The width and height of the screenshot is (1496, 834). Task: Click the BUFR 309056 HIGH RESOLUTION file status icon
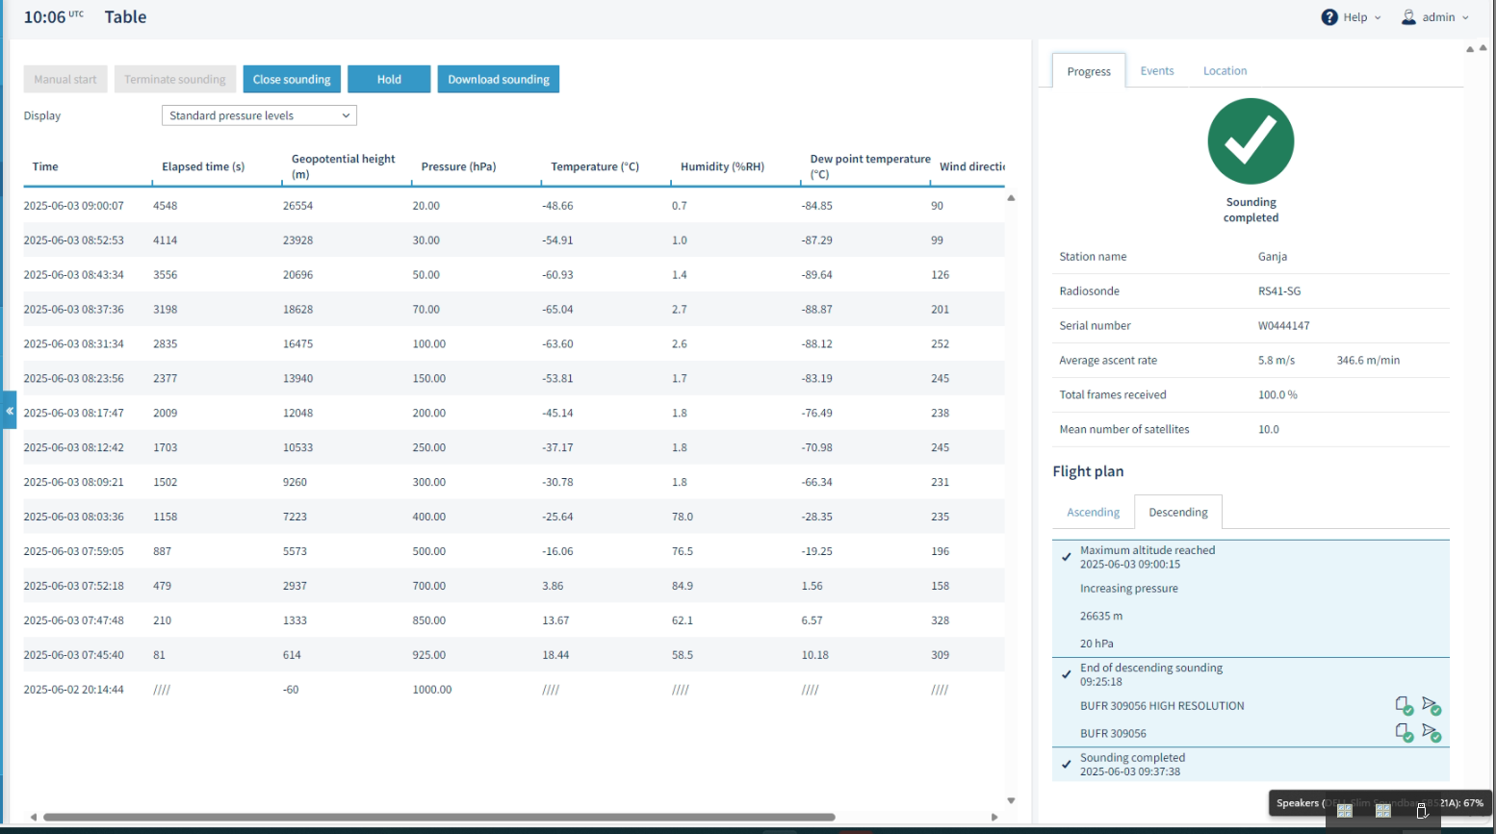point(1405,706)
